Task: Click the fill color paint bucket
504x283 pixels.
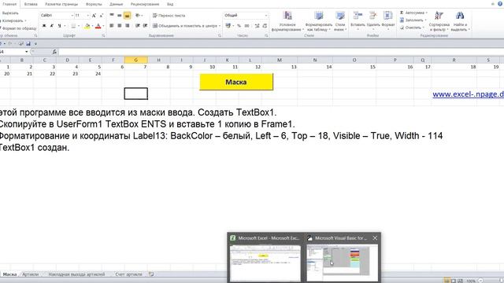Action: click(x=87, y=26)
